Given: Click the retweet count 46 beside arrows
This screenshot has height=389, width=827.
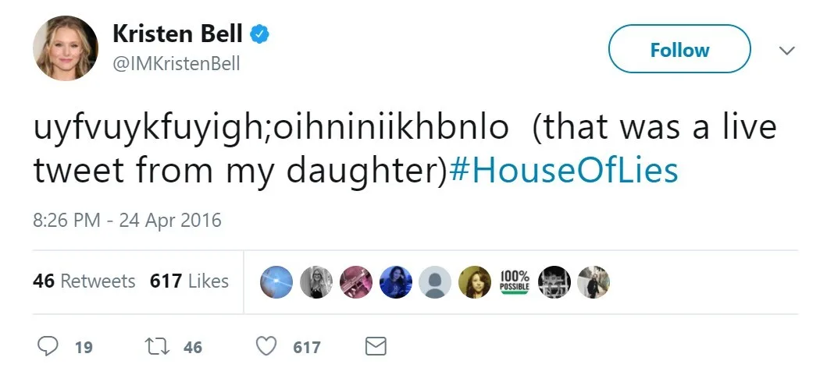Looking at the screenshot, I should click(193, 348).
